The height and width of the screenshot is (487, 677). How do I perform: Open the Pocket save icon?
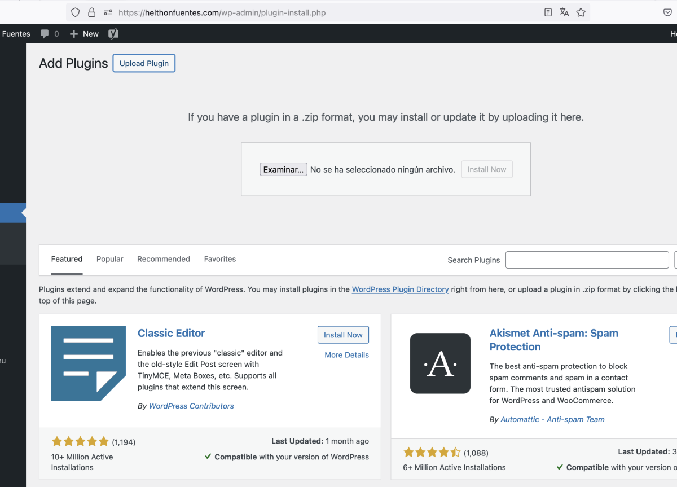(667, 12)
